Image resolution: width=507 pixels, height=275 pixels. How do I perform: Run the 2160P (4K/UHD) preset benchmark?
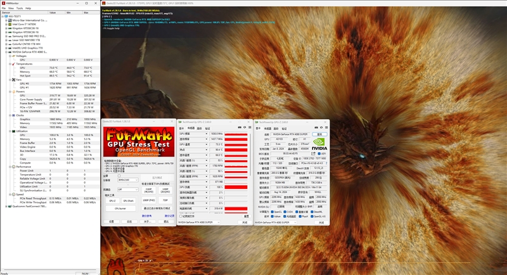149,190
